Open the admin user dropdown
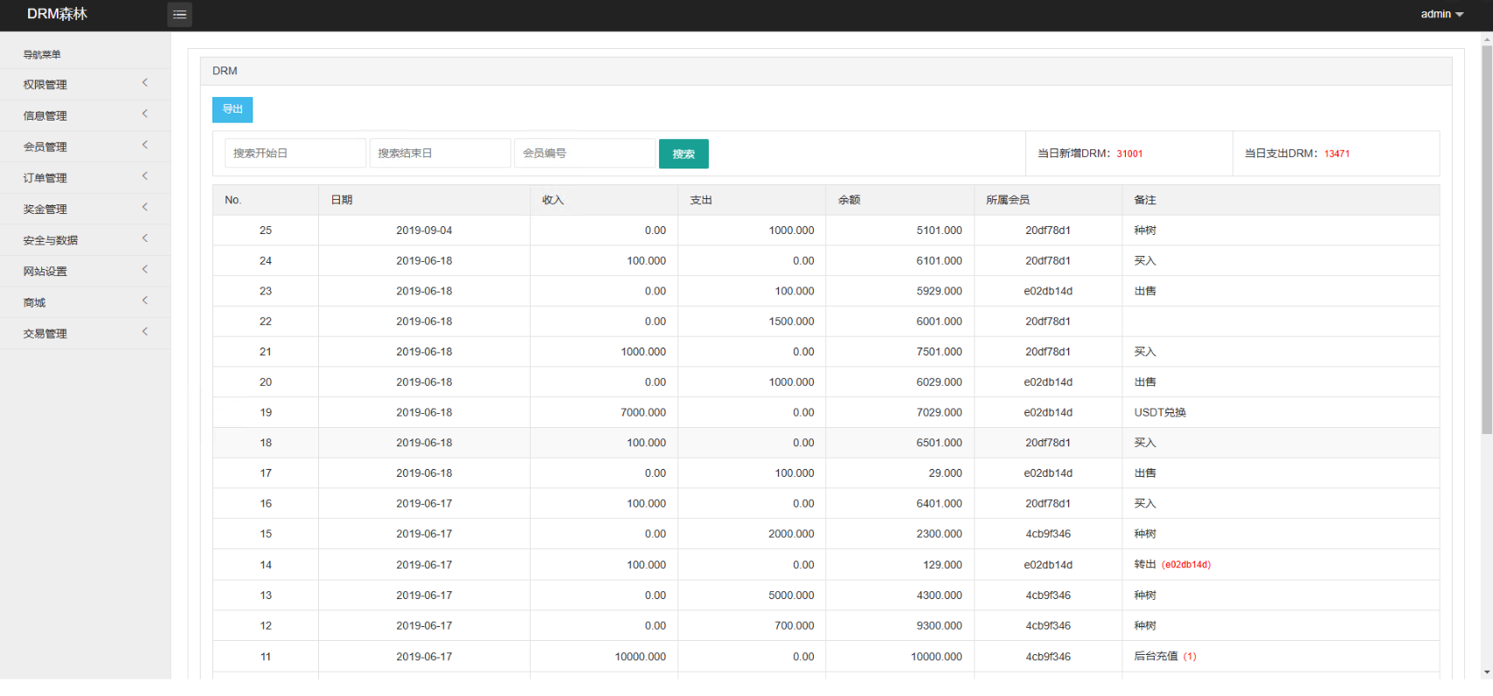 click(x=1441, y=14)
